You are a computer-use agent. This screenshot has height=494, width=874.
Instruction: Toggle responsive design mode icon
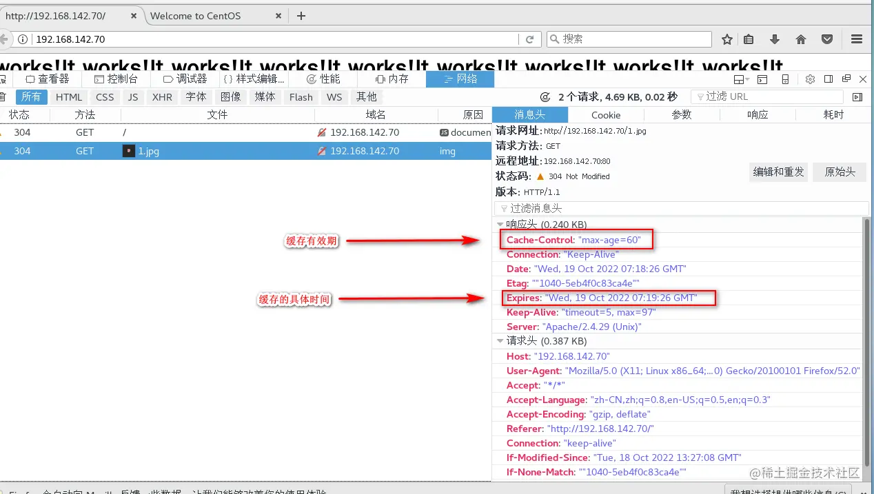click(785, 80)
